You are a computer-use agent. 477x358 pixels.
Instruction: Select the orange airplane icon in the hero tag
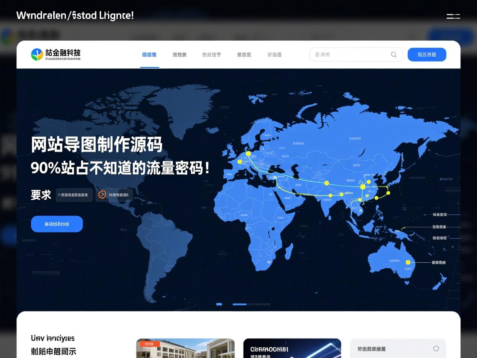click(x=102, y=194)
